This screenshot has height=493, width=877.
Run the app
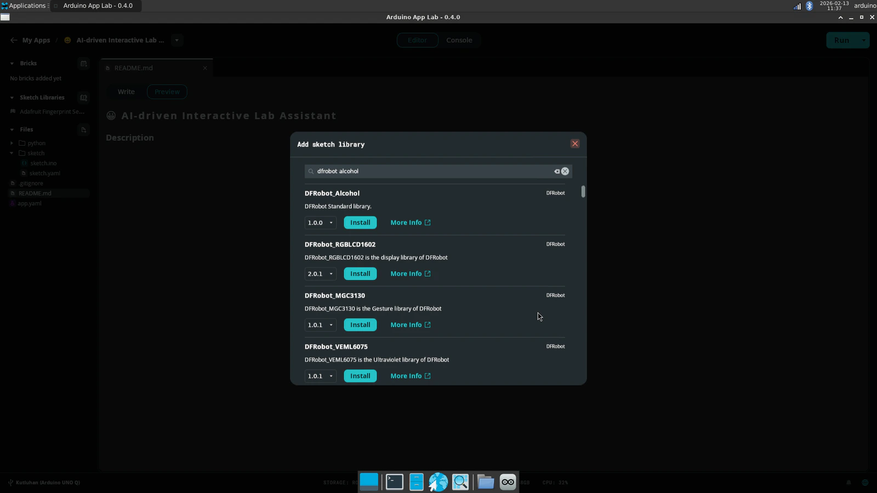coord(841,40)
